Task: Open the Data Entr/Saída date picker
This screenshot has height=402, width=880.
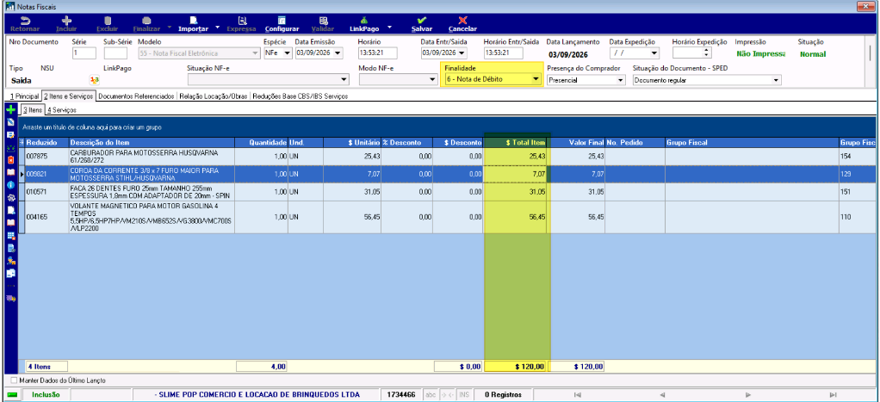Action: tap(463, 53)
